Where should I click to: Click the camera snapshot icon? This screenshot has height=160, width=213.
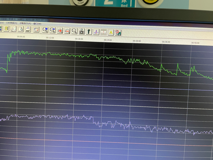(x=82, y=32)
